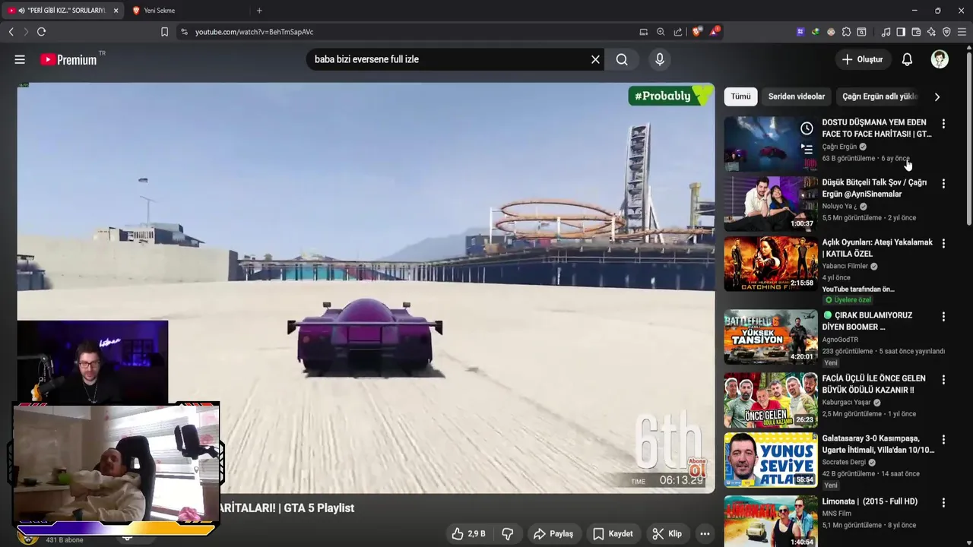Open the Oluştur create menu
The height and width of the screenshot is (547, 973).
click(862, 59)
